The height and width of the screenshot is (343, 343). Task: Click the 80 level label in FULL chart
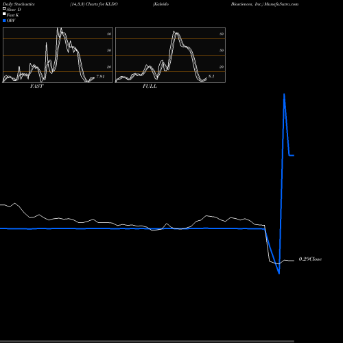point(222,34)
